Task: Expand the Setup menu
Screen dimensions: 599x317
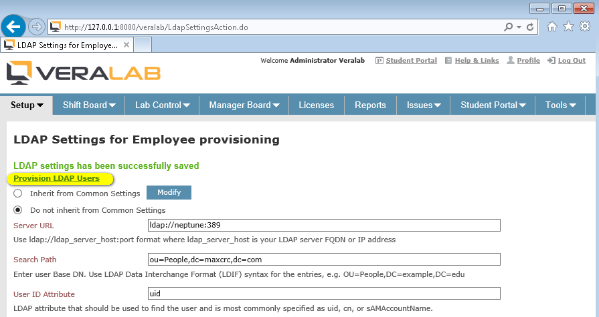Action: (27, 105)
